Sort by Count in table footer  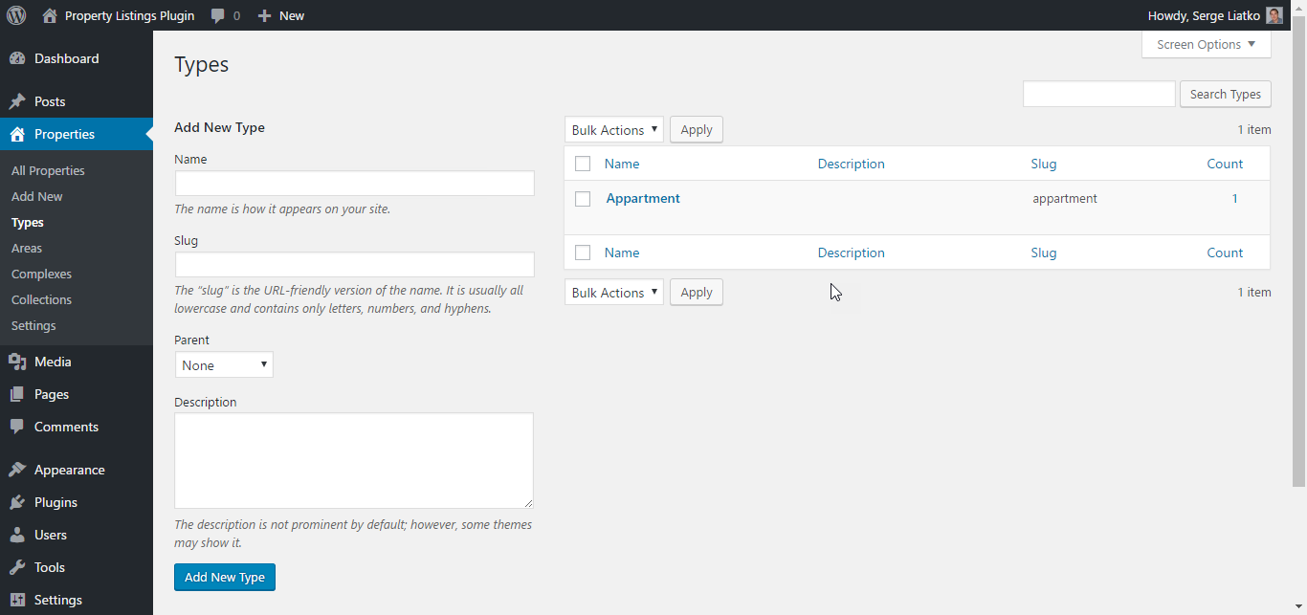tap(1225, 253)
